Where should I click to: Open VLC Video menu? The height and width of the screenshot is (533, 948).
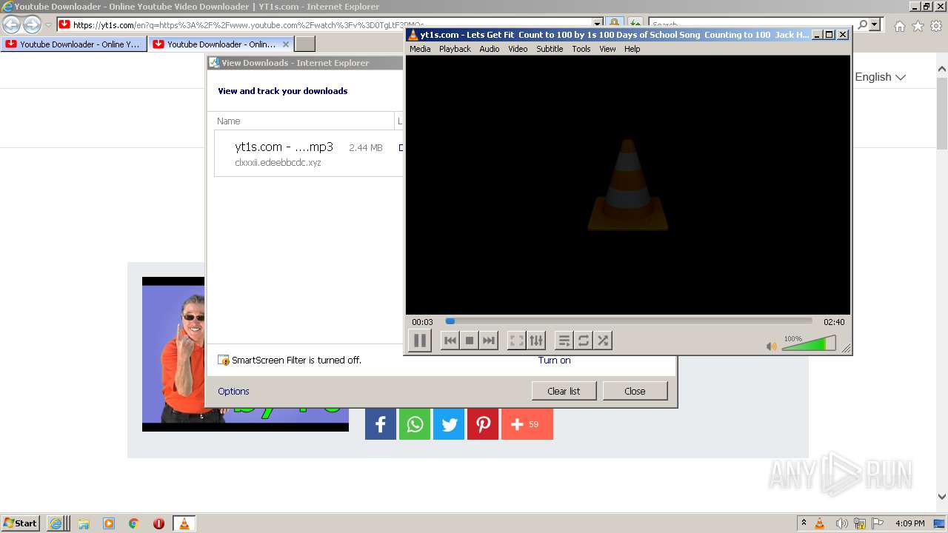click(x=518, y=49)
